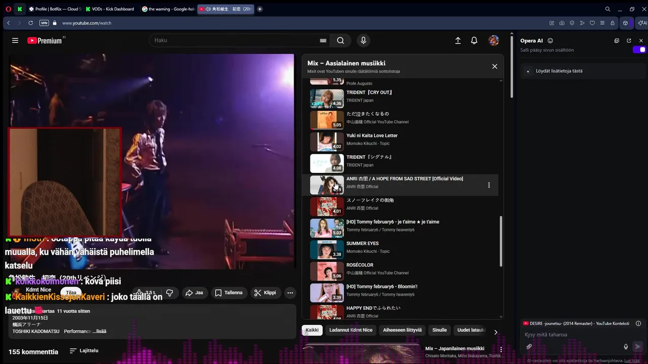Open the YouTube guide hamburger menu
Screen dimensions: 648x364
(15, 40)
